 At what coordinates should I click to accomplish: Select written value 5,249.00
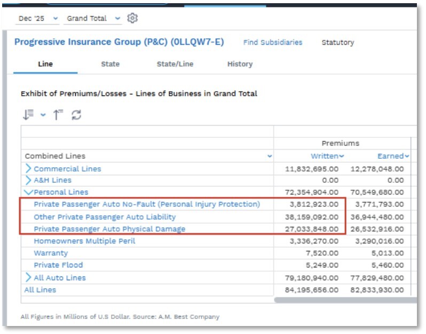[322, 265]
